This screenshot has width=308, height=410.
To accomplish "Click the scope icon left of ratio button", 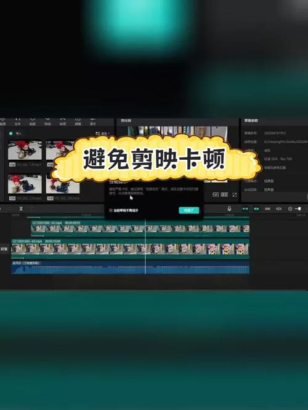I will (216, 195).
